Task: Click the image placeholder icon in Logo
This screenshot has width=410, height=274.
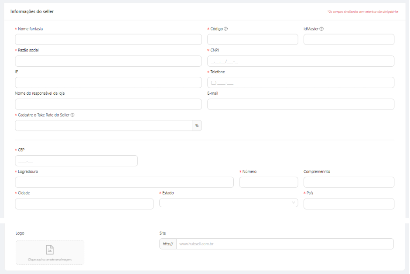Action: (50, 250)
